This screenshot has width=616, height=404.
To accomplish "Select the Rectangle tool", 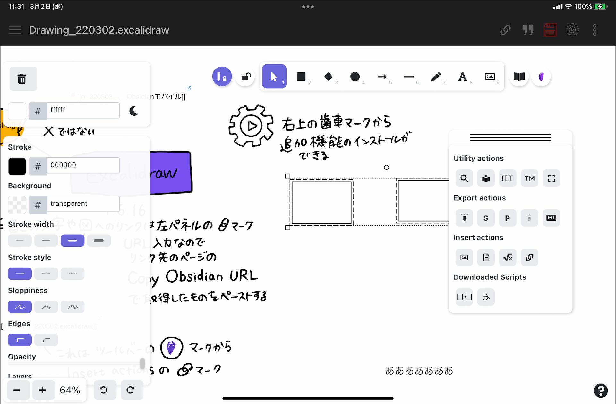I will 301,77.
